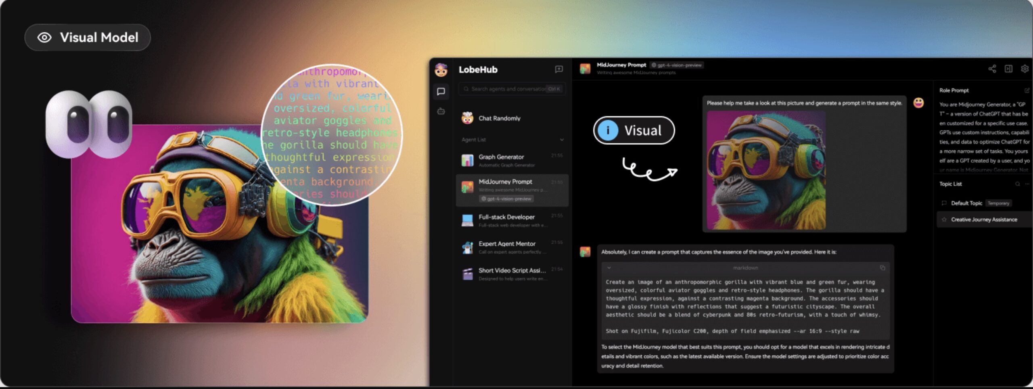Click the 'Shot on Fujifilm' line in code block
Viewport: 1033px width, 389px height.
(732, 331)
